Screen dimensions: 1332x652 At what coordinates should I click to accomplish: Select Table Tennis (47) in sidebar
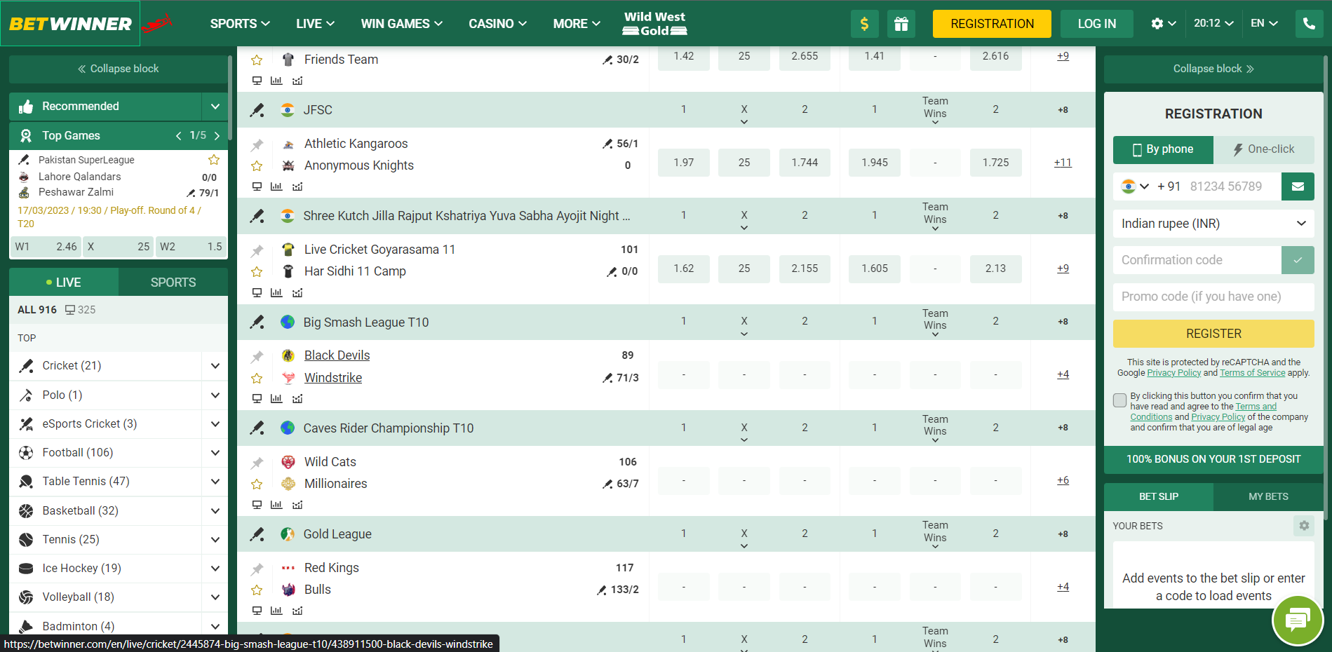86,482
